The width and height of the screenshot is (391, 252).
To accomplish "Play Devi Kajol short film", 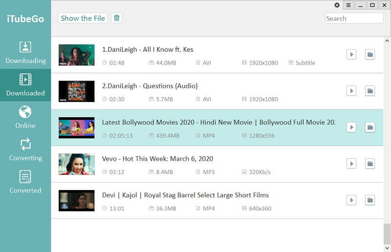I will (x=351, y=200).
